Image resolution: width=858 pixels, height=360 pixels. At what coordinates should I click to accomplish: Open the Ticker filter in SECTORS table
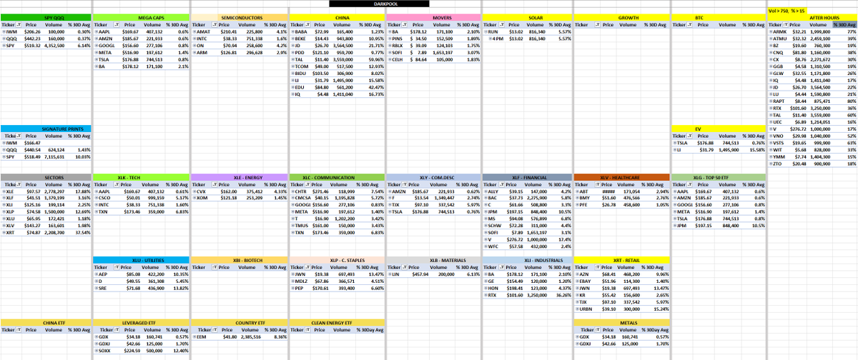pos(18,184)
